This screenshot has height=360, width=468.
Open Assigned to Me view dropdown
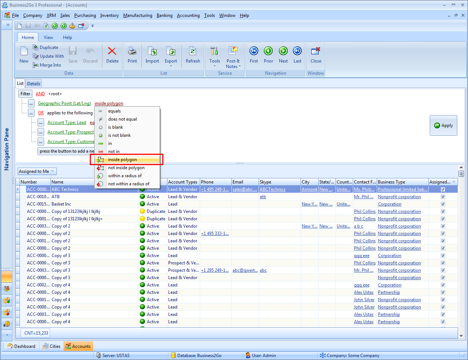[52, 171]
